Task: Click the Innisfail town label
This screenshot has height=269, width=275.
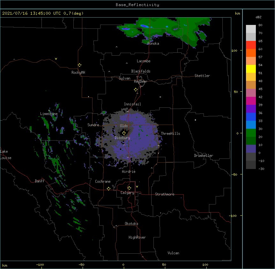Action: click(x=132, y=104)
